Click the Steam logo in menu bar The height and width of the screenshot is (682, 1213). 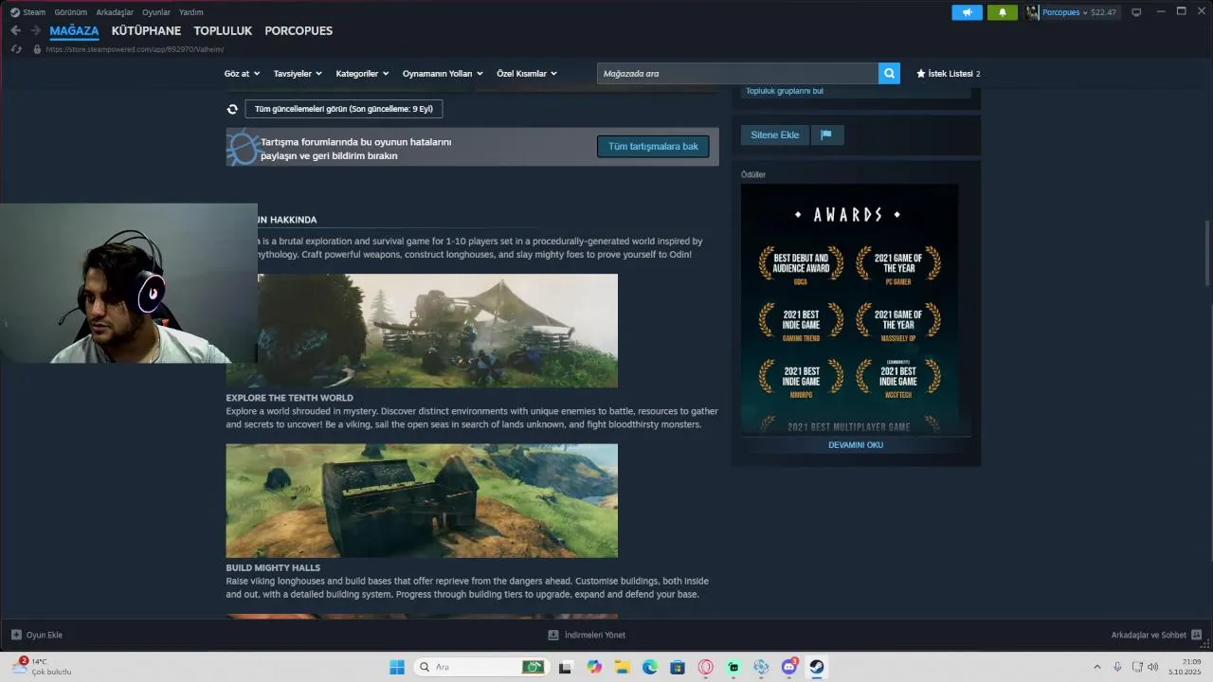[14, 12]
